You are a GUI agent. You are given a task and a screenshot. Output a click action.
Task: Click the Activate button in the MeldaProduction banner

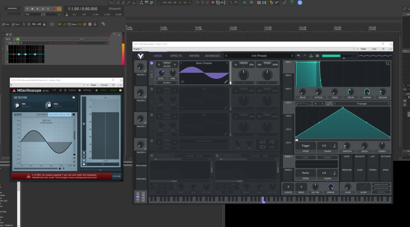click(x=117, y=176)
